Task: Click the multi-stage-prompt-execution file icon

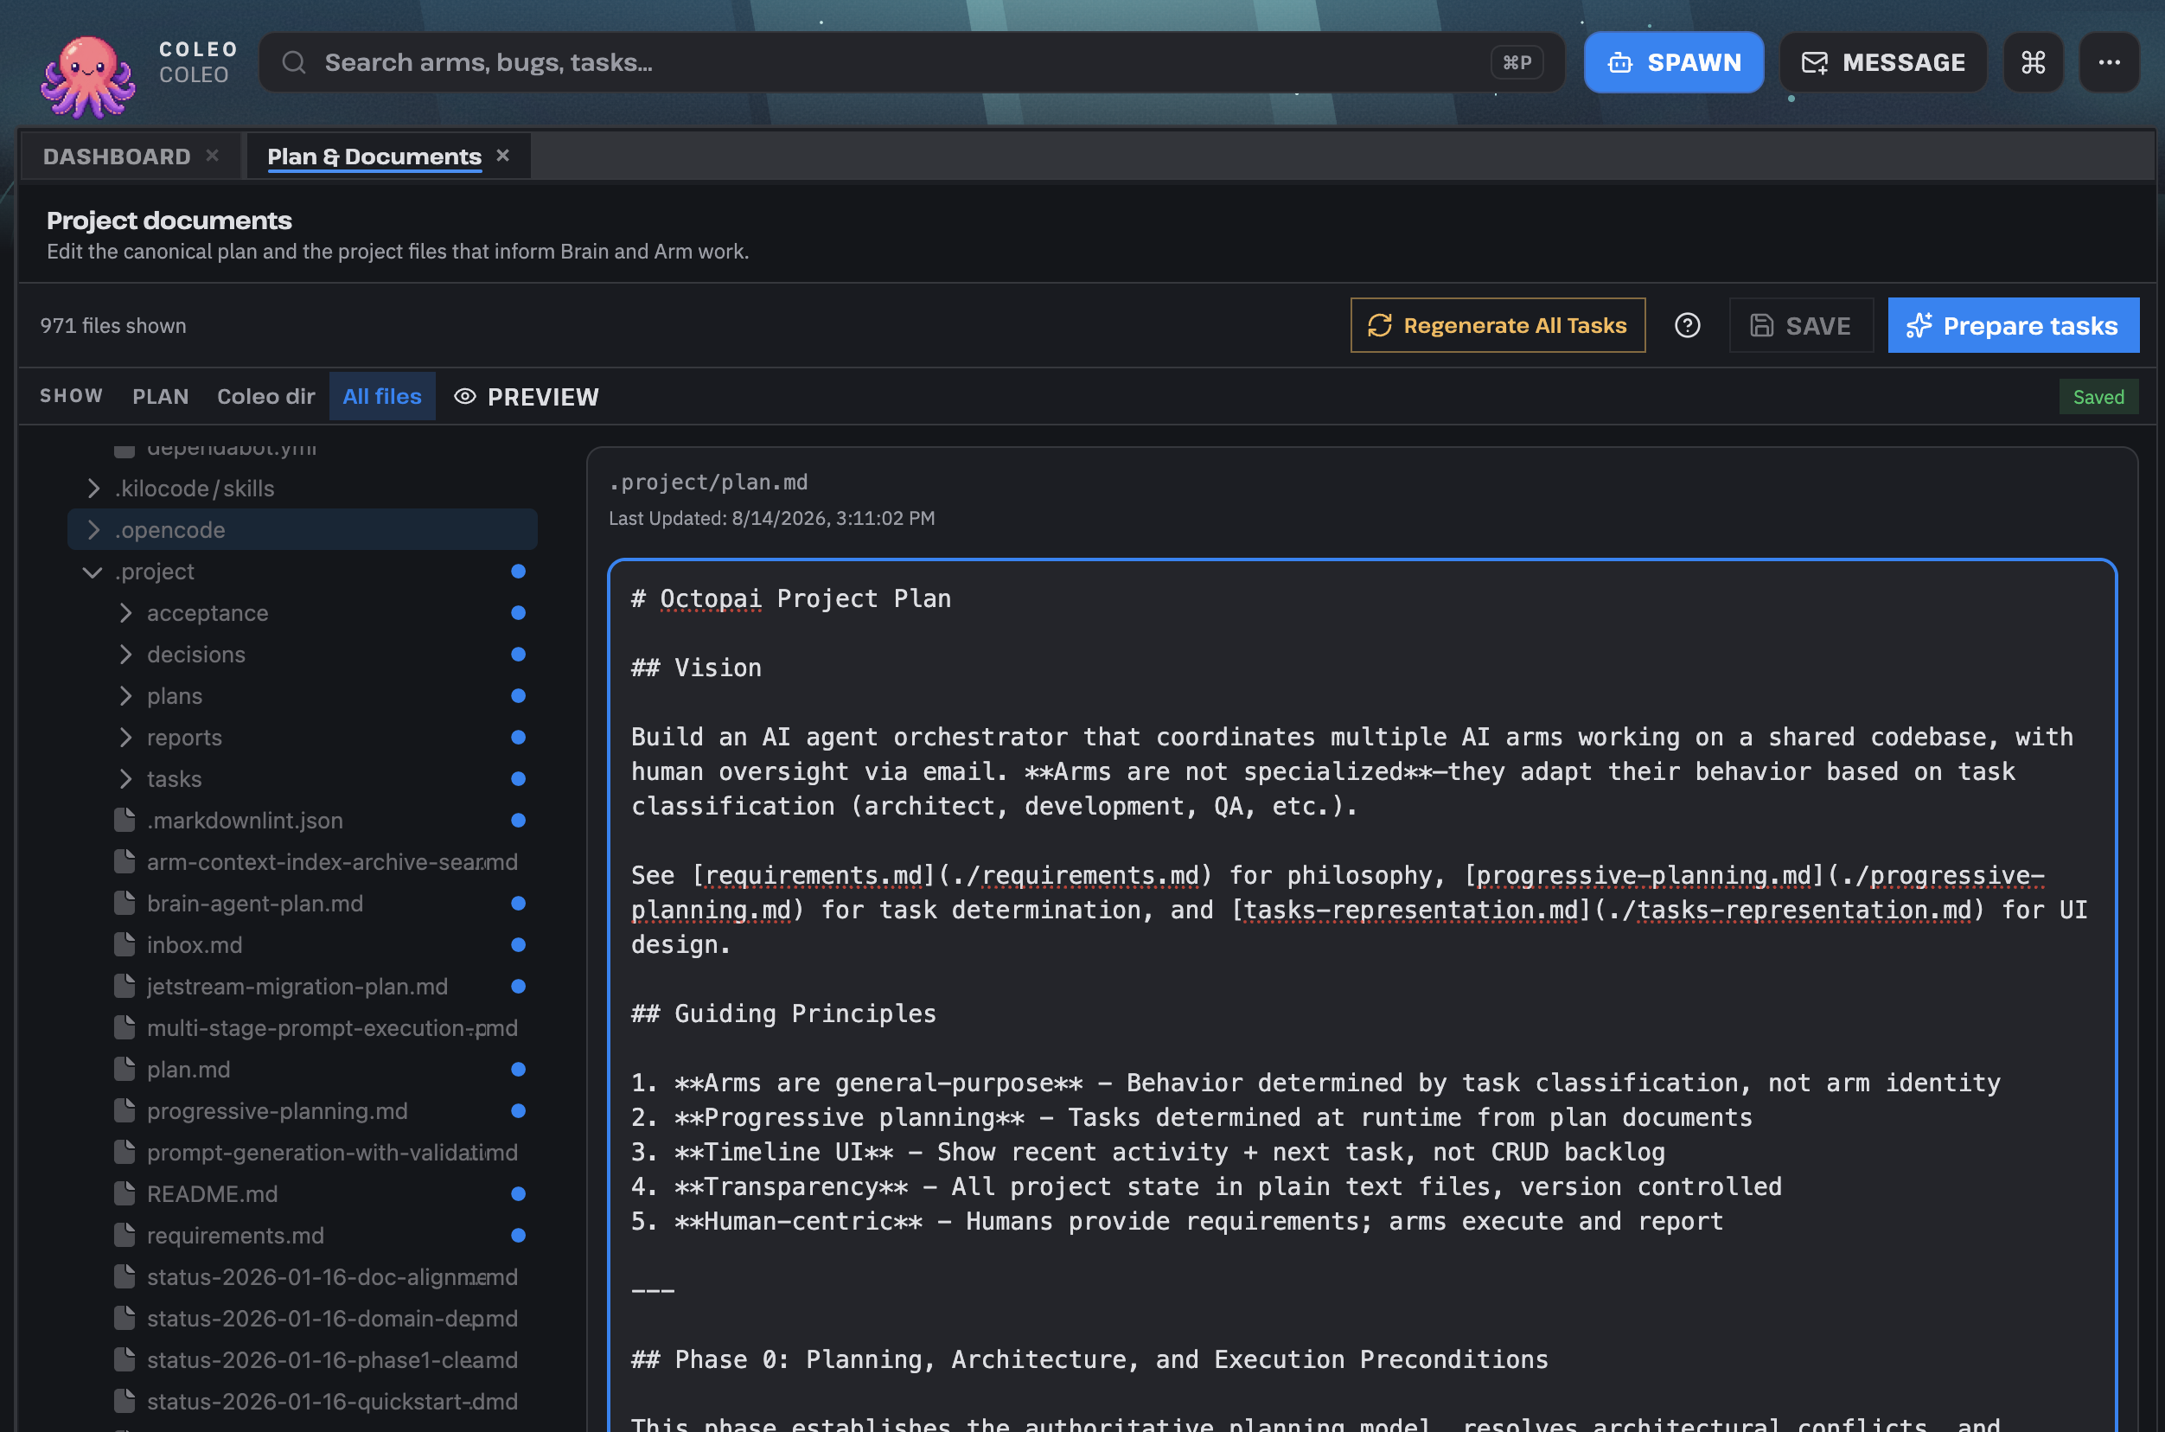Action: click(125, 1027)
